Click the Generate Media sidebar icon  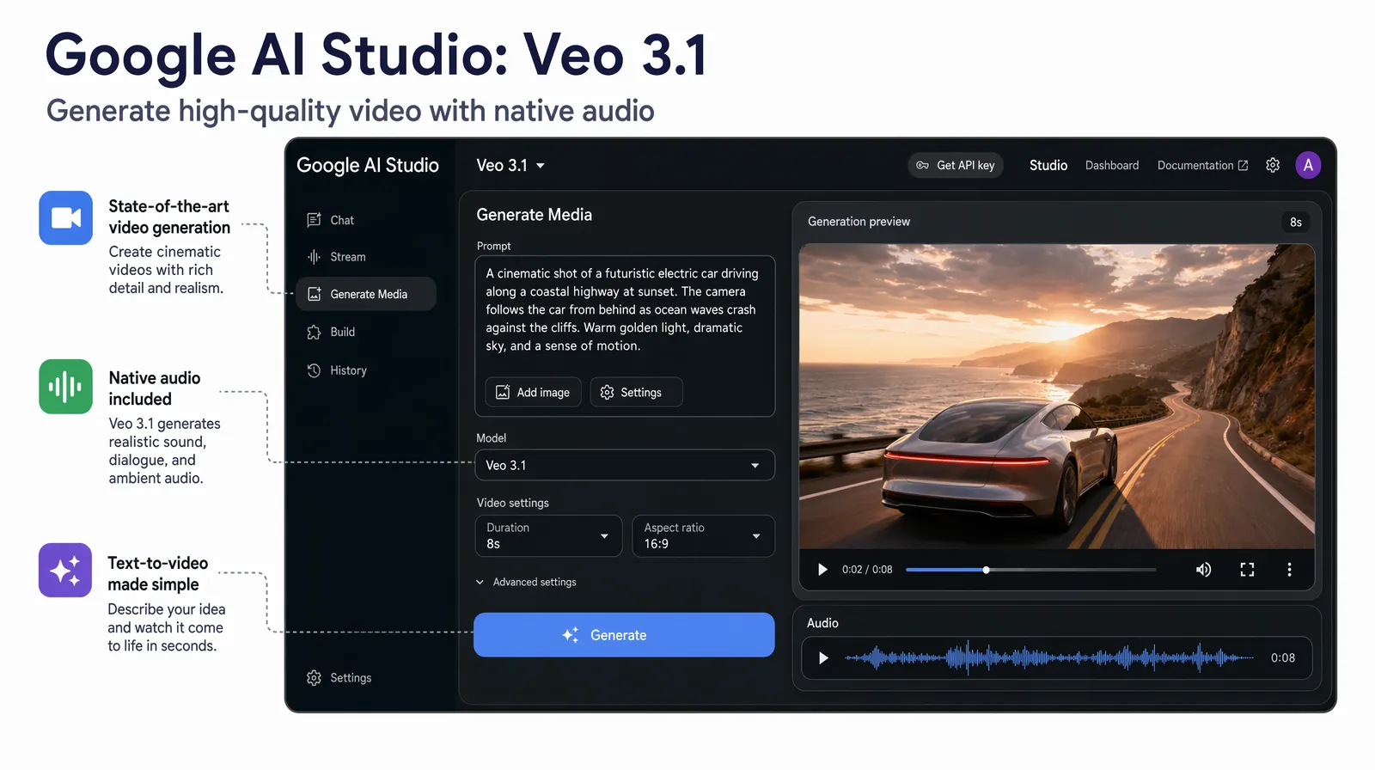click(x=314, y=294)
